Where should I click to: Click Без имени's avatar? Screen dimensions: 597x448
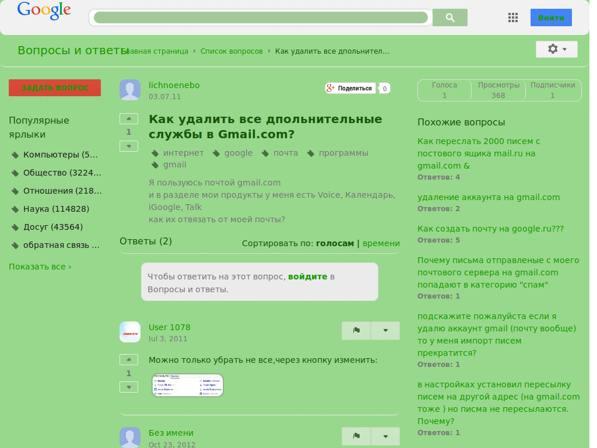130,437
